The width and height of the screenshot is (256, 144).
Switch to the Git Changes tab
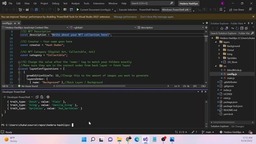click(237, 126)
